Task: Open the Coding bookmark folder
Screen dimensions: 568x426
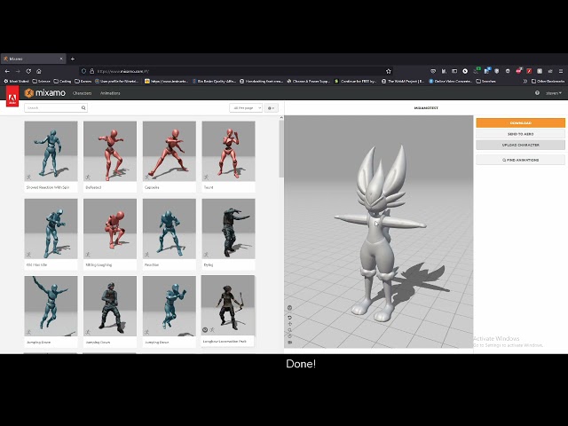Action: (x=62, y=81)
